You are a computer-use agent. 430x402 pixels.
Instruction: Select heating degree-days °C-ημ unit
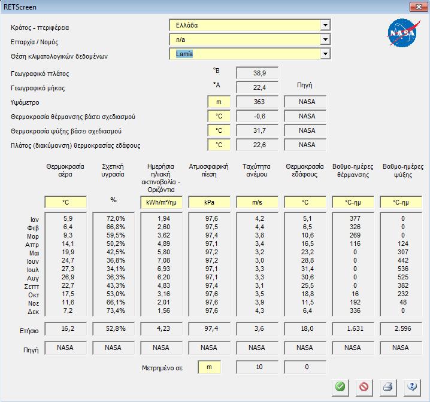tap(353, 202)
